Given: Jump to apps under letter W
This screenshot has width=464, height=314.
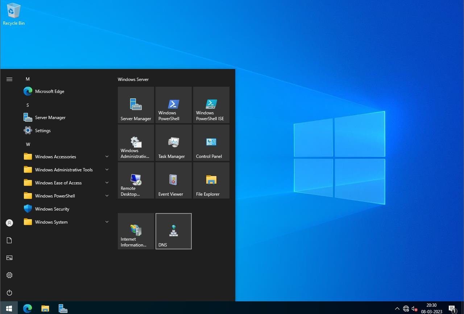Looking at the screenshot, I should point(28,144).
